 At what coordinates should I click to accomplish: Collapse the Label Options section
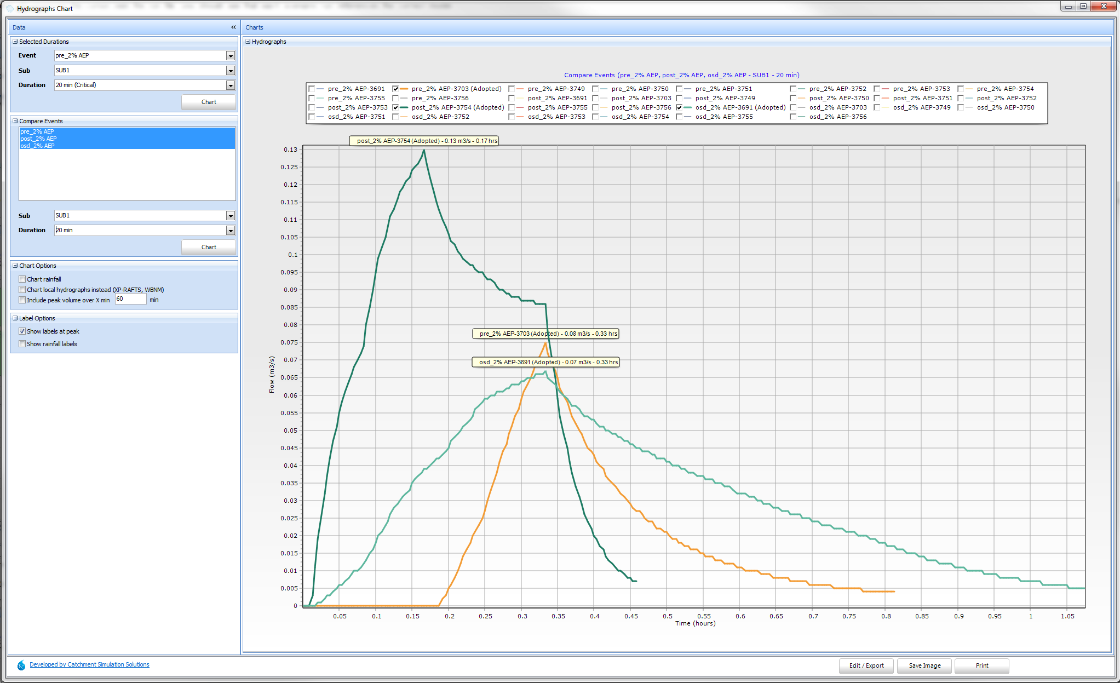pos(15,318)
